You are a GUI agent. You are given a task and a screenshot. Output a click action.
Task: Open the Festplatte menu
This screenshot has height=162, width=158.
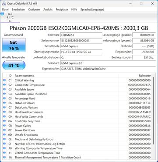62,10
